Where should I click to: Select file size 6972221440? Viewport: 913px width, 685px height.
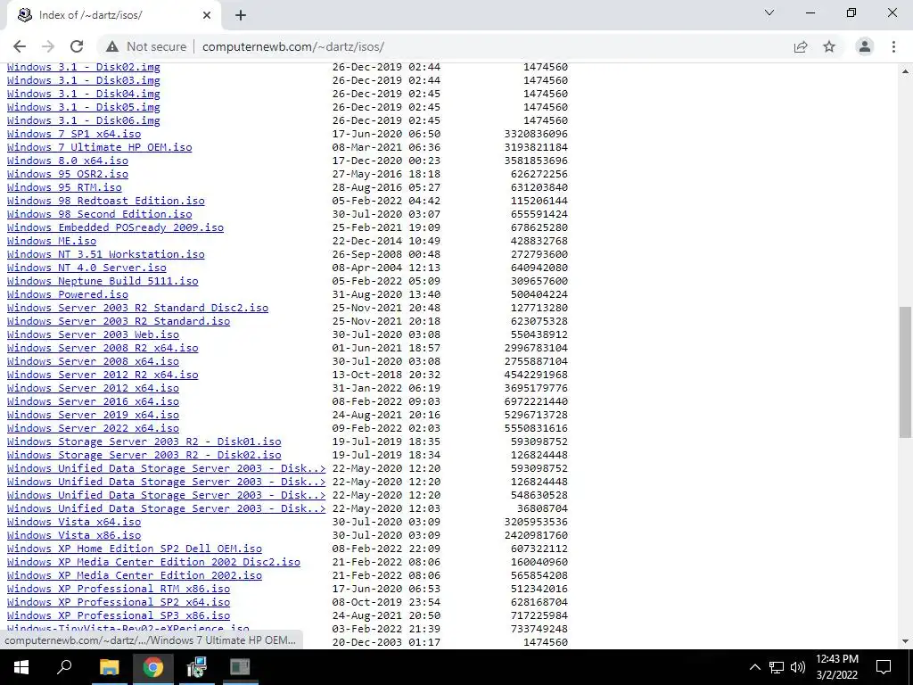[x=536, y=402]
